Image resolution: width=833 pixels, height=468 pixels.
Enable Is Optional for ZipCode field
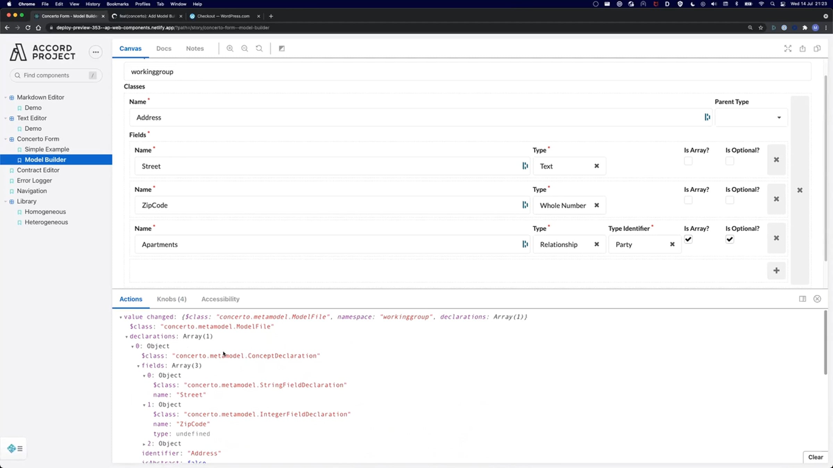click(730, 200)
